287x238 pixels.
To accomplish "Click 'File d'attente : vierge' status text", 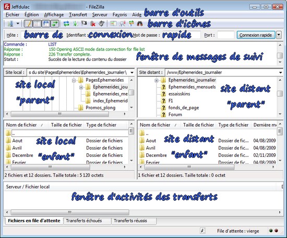I will (x=238, y=231).
